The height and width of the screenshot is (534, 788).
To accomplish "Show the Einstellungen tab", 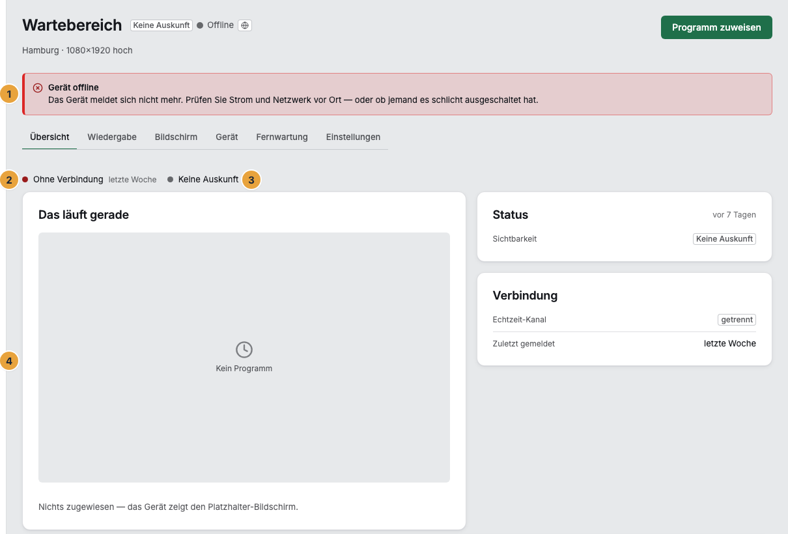I will point(353,137).
